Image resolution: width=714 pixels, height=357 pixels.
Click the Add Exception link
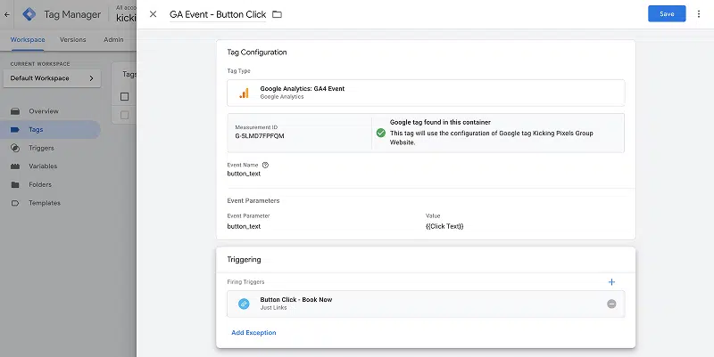pyautogui.click(x=253, y=332)
